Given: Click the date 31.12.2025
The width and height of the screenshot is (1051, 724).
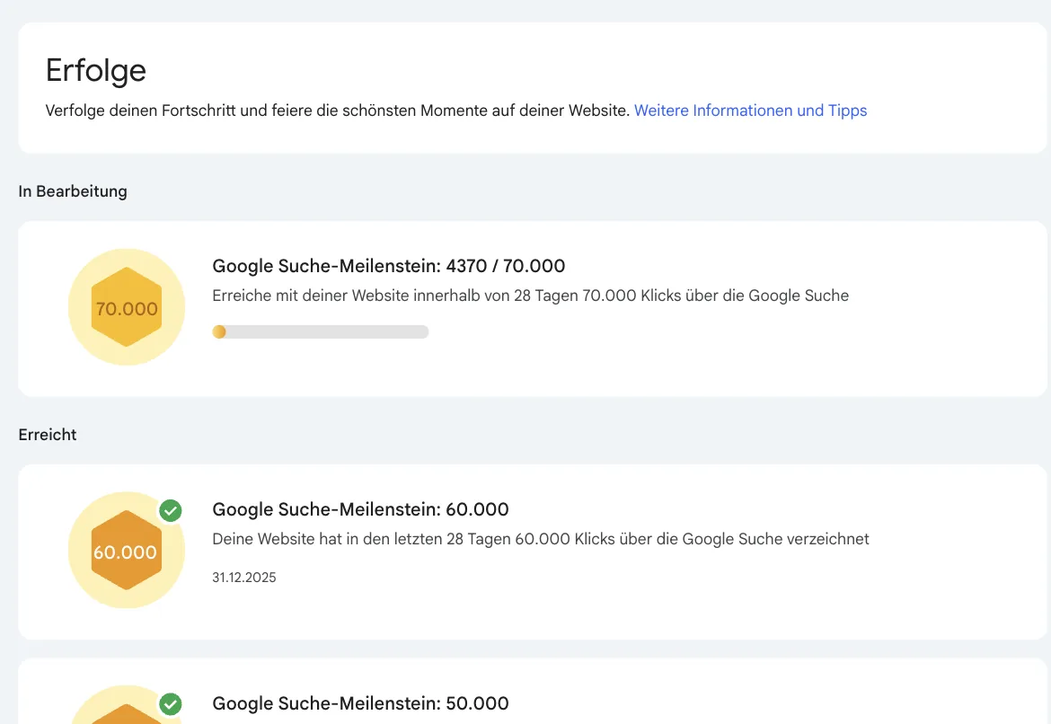Looking at the screenshot, I should (244, 578).
